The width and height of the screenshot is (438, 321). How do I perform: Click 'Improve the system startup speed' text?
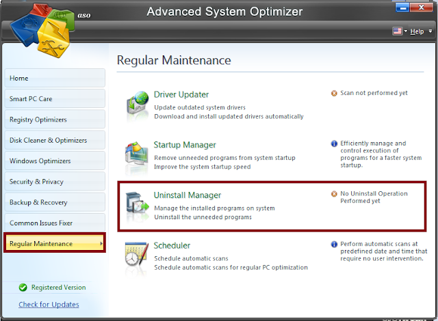click(x=203, y=167)
